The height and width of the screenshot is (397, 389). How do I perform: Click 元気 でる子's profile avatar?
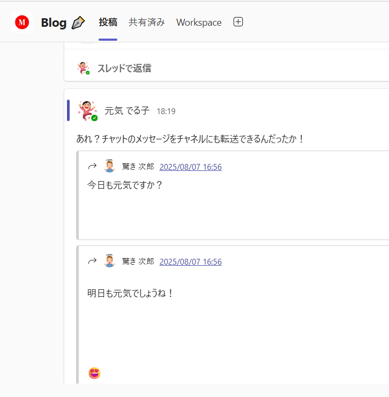[x=87, y=111]
